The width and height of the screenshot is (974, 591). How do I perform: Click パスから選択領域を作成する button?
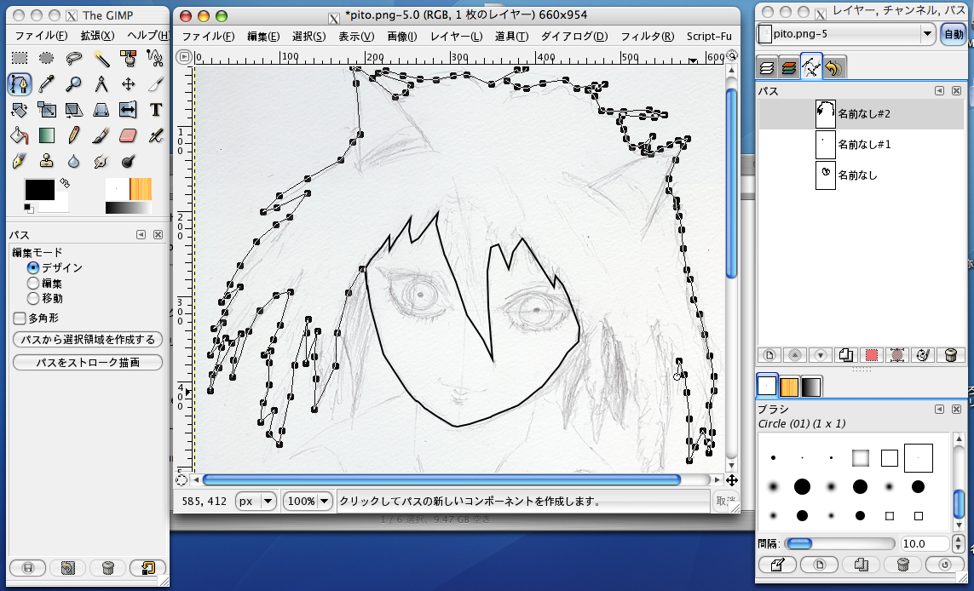[88, 340]
